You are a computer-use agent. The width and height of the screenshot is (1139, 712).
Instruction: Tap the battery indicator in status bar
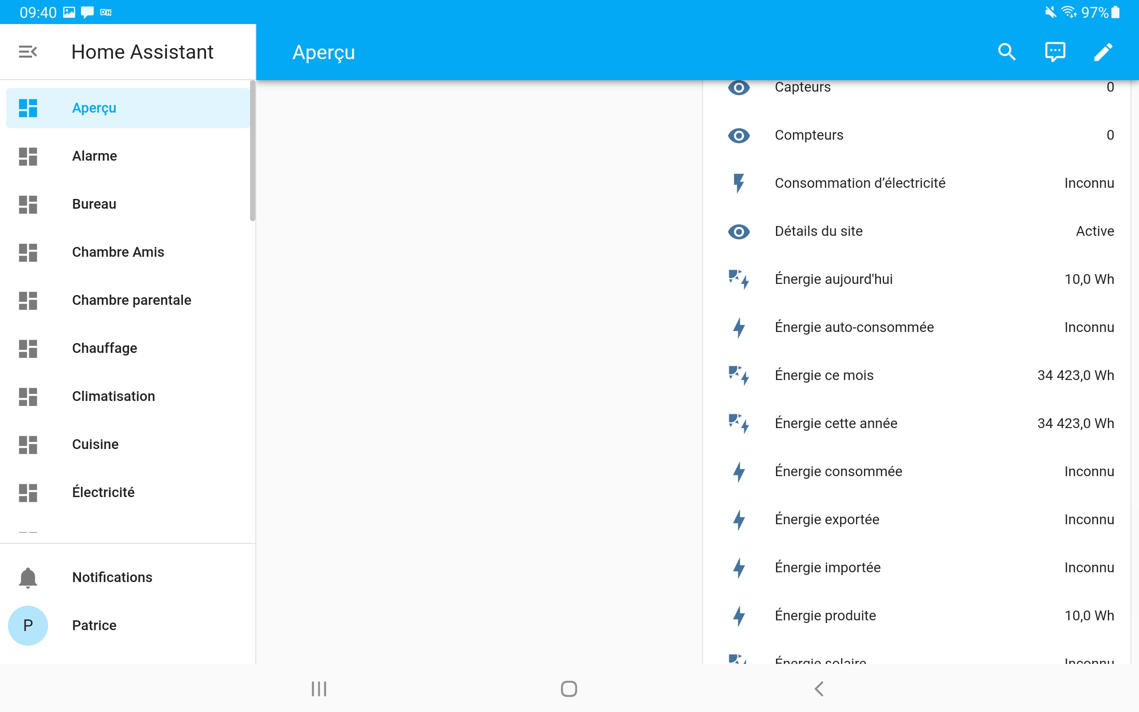1115,12
